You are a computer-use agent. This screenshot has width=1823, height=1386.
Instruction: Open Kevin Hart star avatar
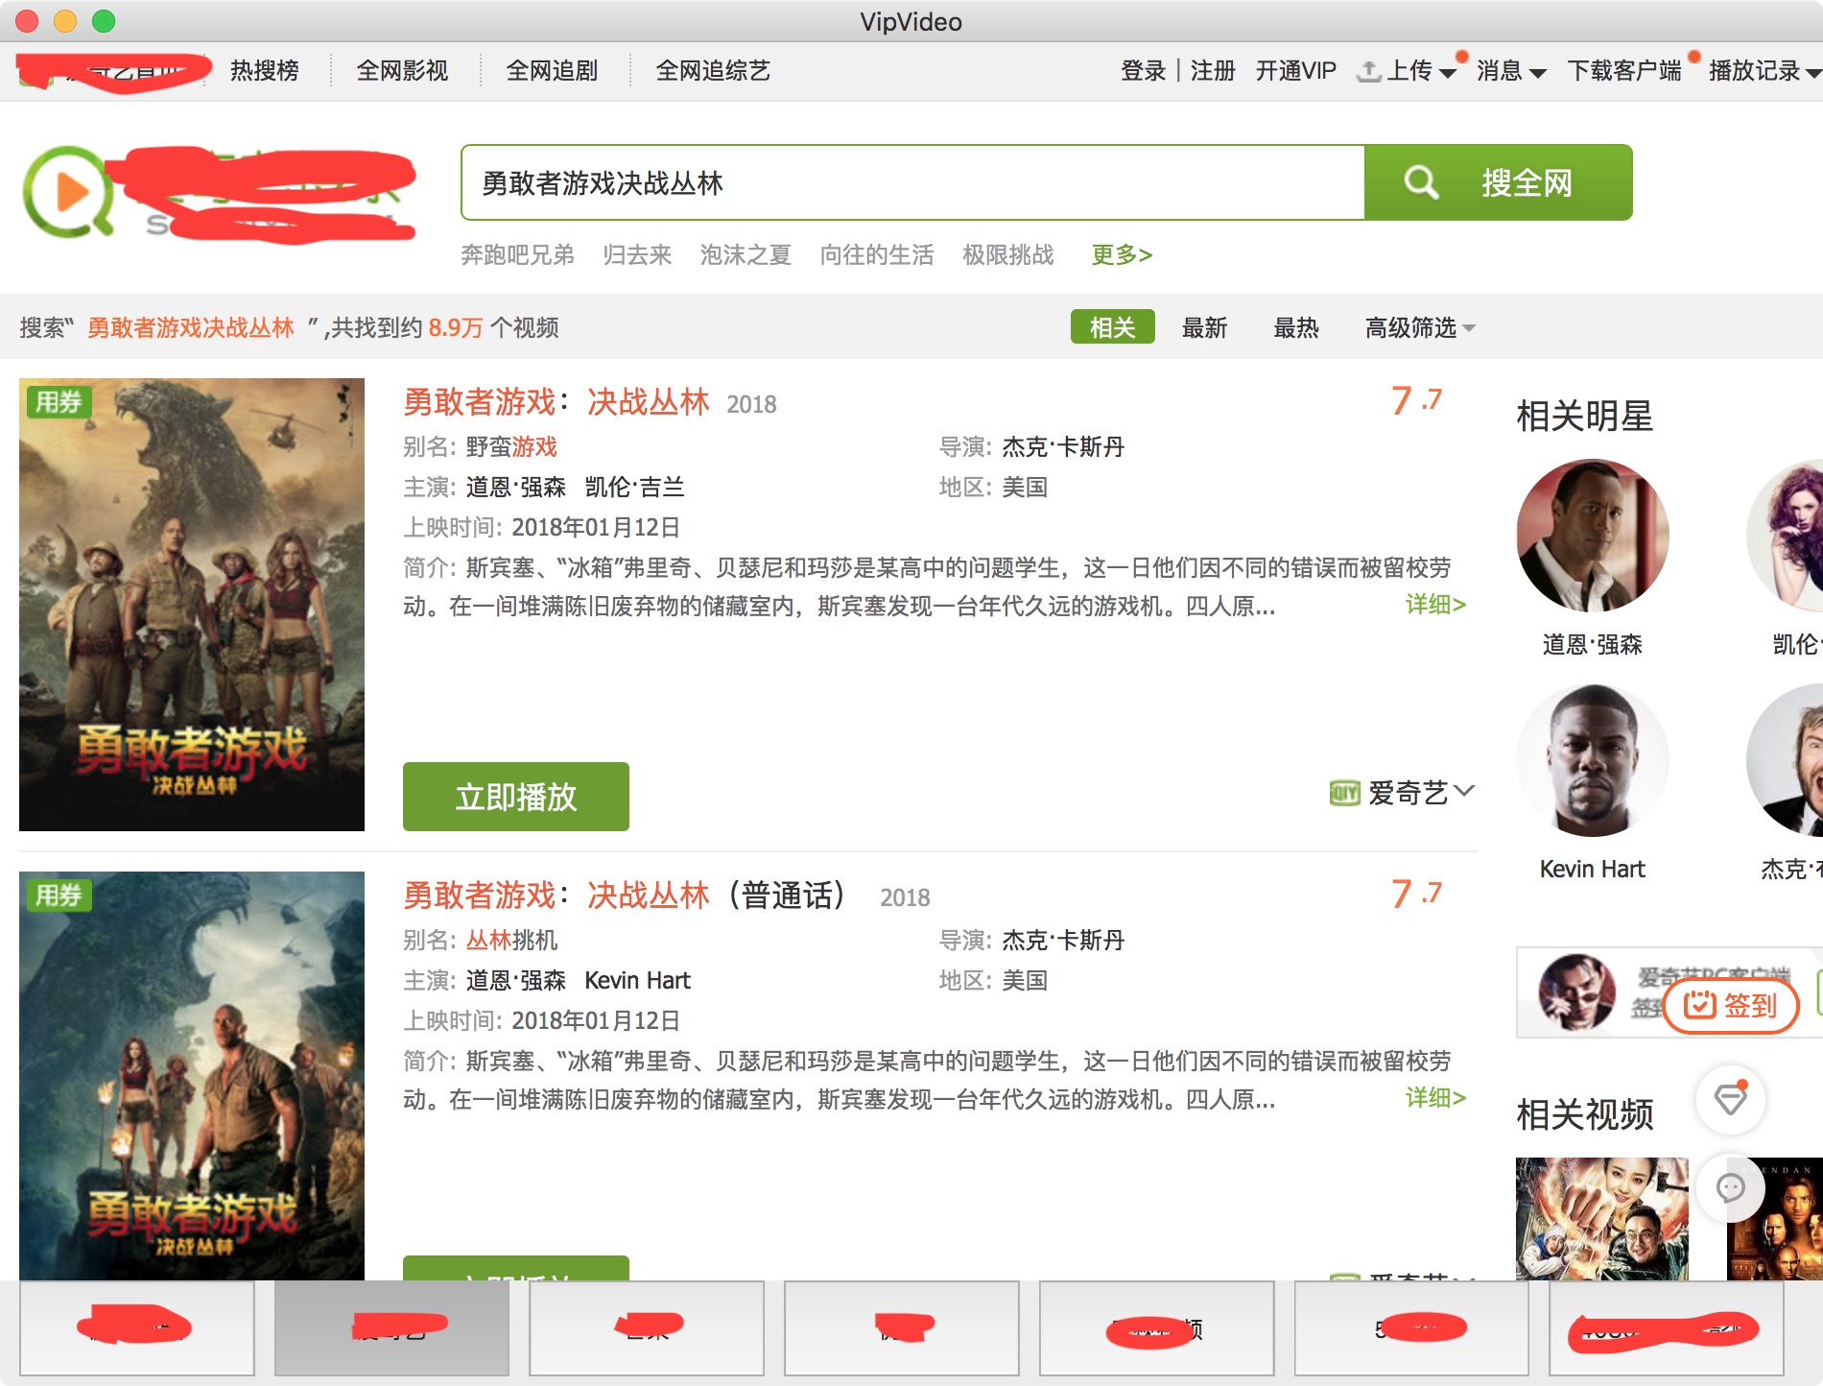[1593, 760]
